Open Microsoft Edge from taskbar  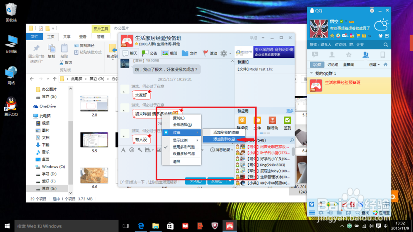coord(141,226)
